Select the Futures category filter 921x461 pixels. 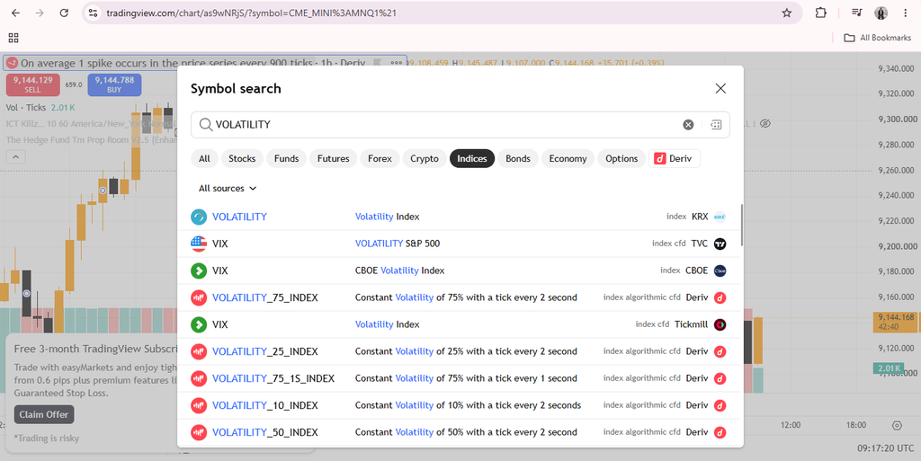coord(333,158)
